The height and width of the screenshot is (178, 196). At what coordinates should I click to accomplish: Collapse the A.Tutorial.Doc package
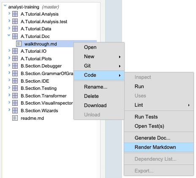9,35
